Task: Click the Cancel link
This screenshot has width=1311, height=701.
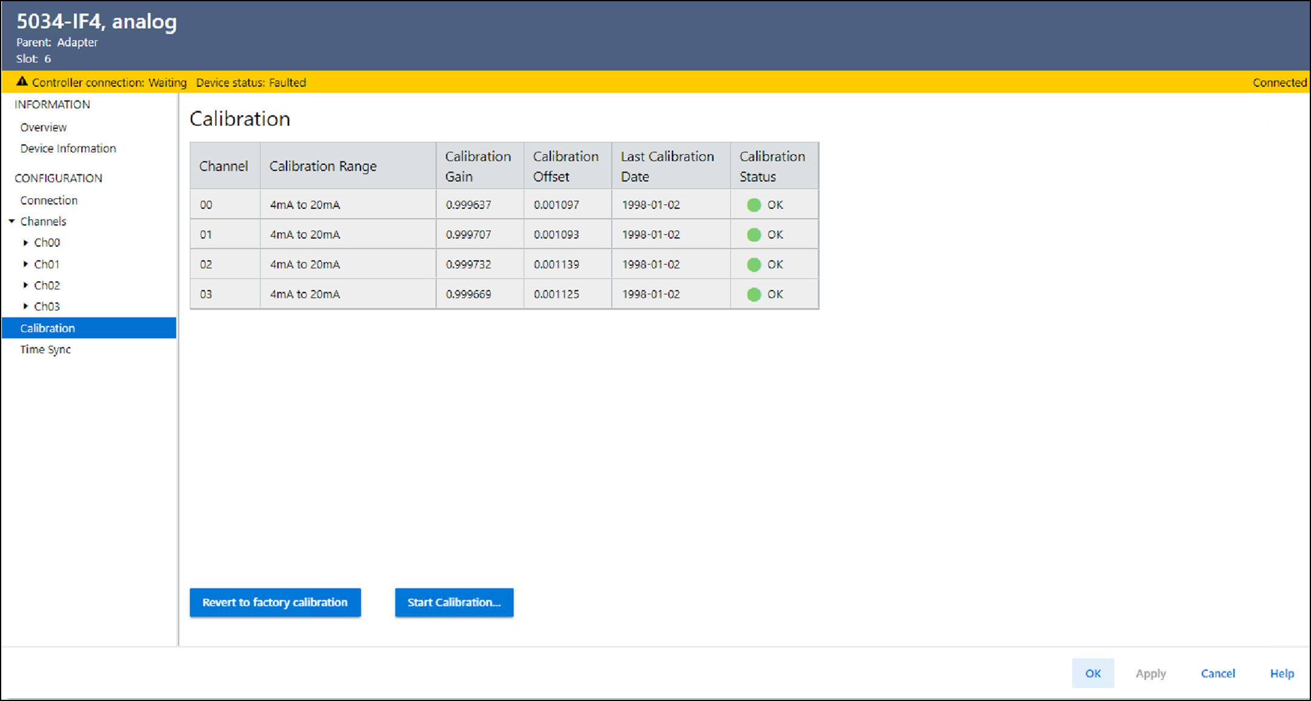Action: (x=1217, y=673)
